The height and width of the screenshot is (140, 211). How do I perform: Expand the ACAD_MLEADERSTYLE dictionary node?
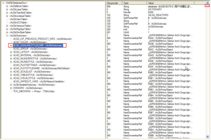[x=11, y=58]
